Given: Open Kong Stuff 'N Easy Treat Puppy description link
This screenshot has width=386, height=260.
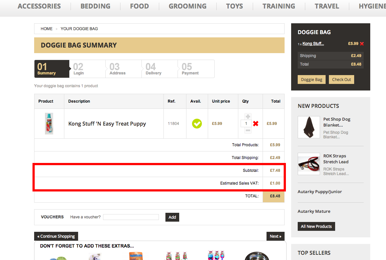Looking at the screenshot, I should (x=107, y=124).
